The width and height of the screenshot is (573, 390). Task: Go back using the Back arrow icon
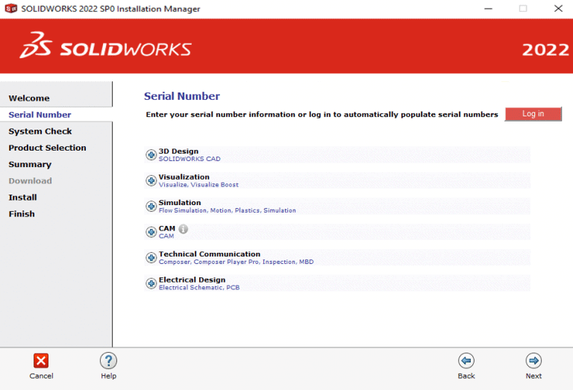click(x=466, y=361)
